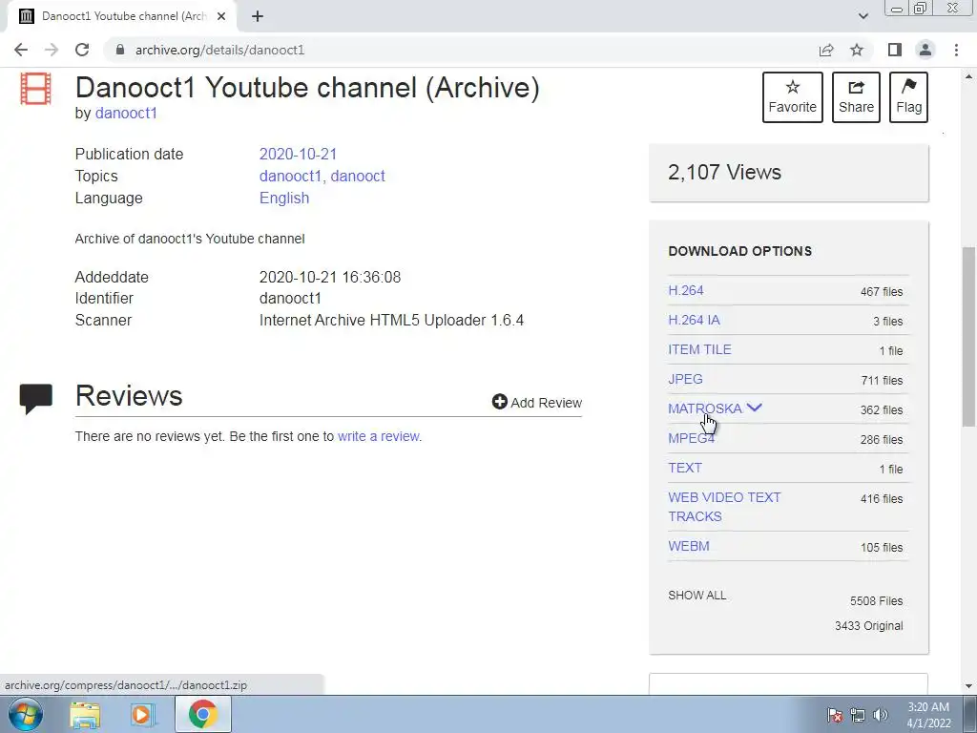Click the network tray icon

[x=858, y=715]
